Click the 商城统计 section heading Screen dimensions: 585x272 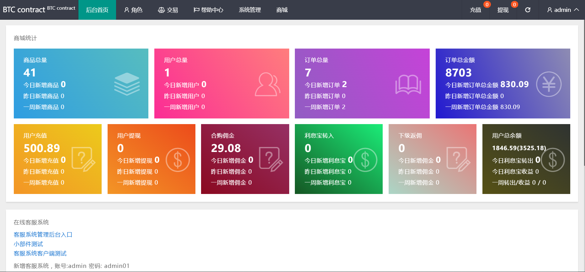pyautogui.click(x=25, y=38)
